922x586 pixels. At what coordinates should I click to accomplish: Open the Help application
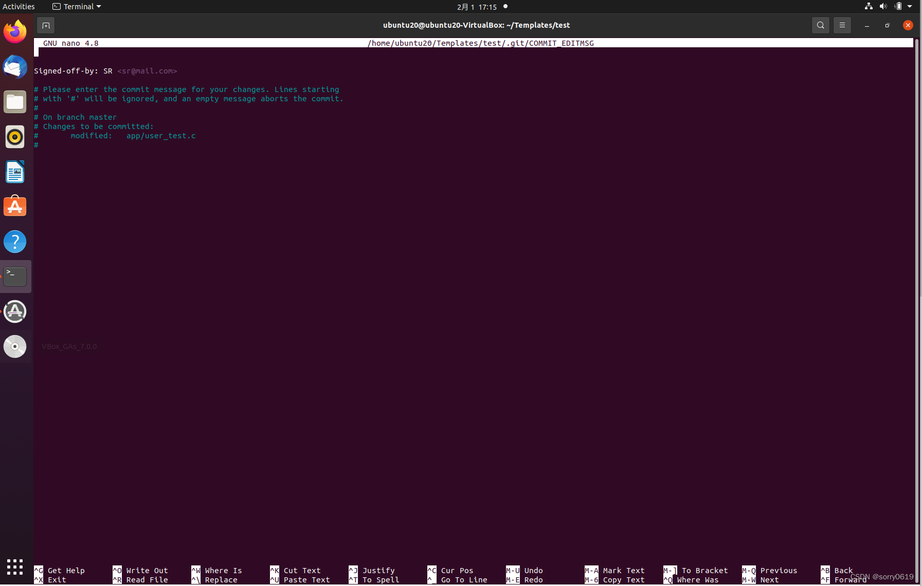(x=15, y=242)
